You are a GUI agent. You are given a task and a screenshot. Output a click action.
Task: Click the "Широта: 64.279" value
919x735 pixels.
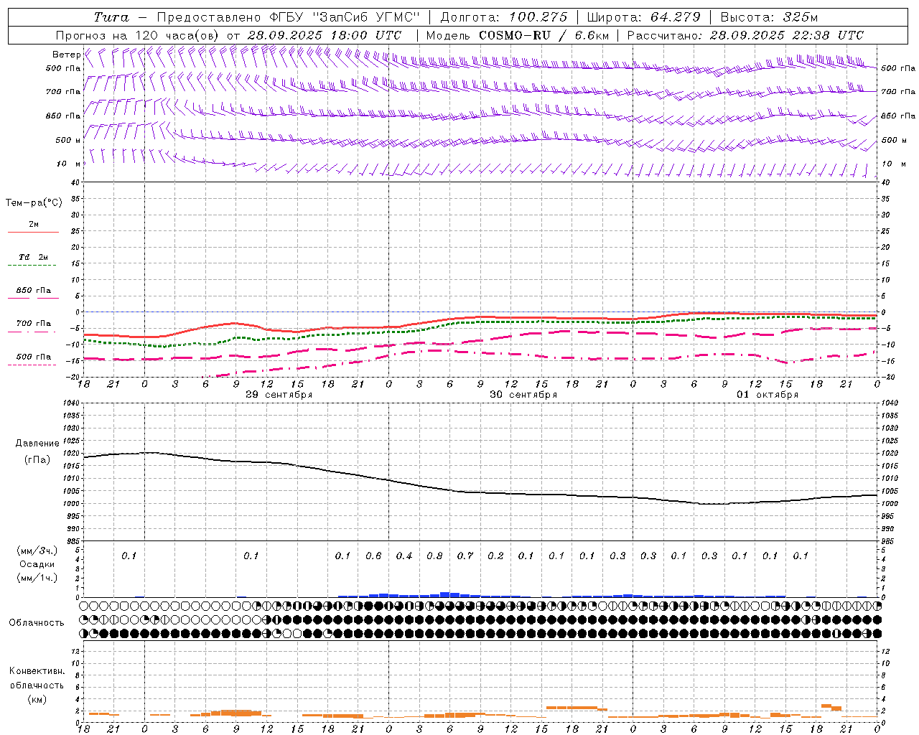click(x=643, y=17)
